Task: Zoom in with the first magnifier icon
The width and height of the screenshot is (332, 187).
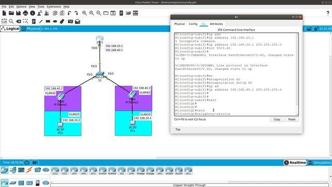Action: click(85, 13)
